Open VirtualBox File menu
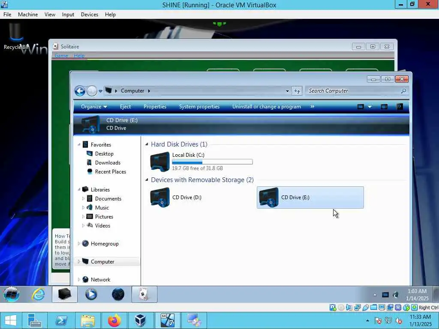The height and width of the screenshot is (329, 439). pos(7,15)
